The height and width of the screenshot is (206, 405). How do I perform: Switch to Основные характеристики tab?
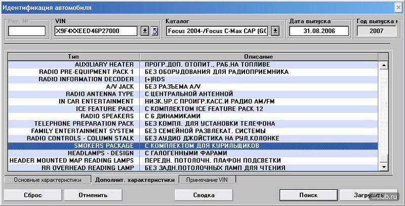point(48,180)
